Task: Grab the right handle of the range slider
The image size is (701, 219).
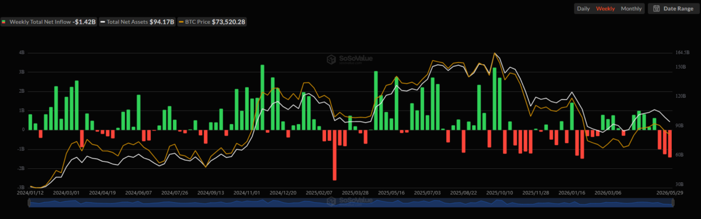Action: [673, 202]
